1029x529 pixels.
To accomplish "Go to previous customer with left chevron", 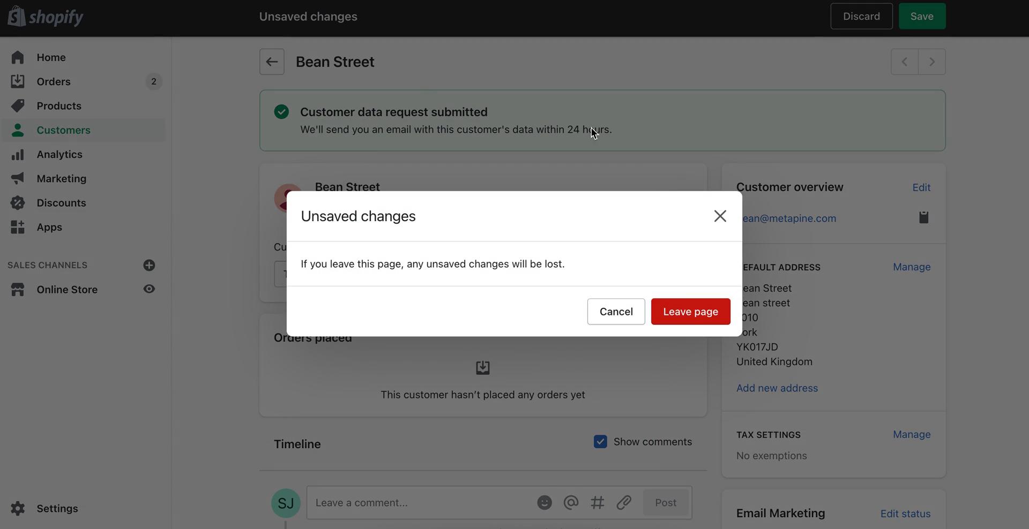I will click(904, 62).
